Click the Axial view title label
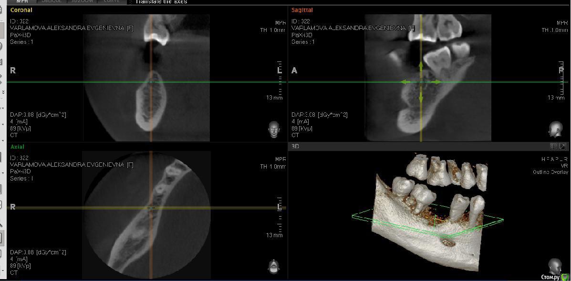Image resolution: width=571 pixels, height=281 pixels. (17, 147)
